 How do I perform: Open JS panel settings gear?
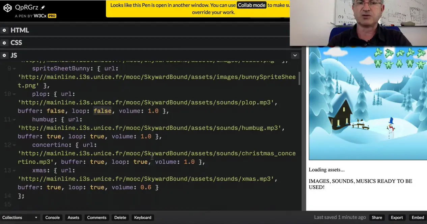pyautogui.click(x=4, y=55)
